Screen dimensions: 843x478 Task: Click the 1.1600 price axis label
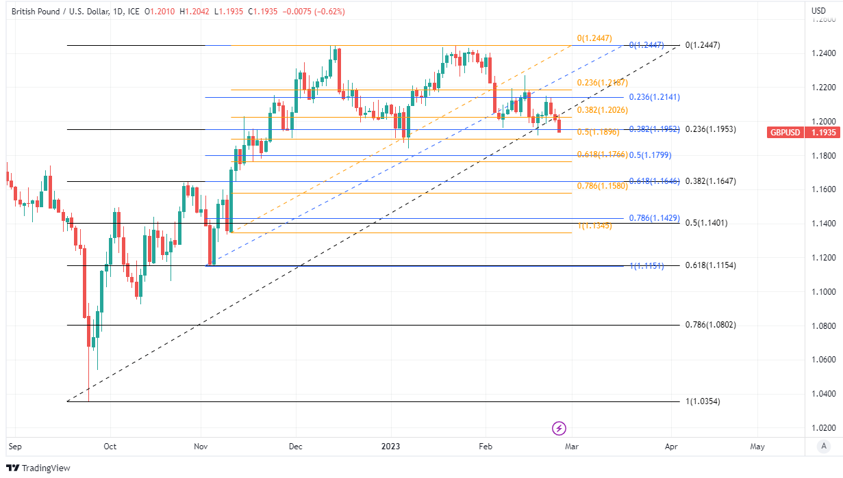click(824, 189)
